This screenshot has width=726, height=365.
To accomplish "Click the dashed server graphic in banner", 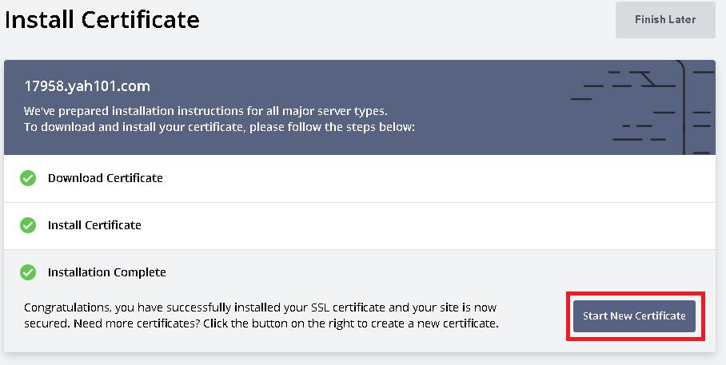I will click(x=640, y=106).
